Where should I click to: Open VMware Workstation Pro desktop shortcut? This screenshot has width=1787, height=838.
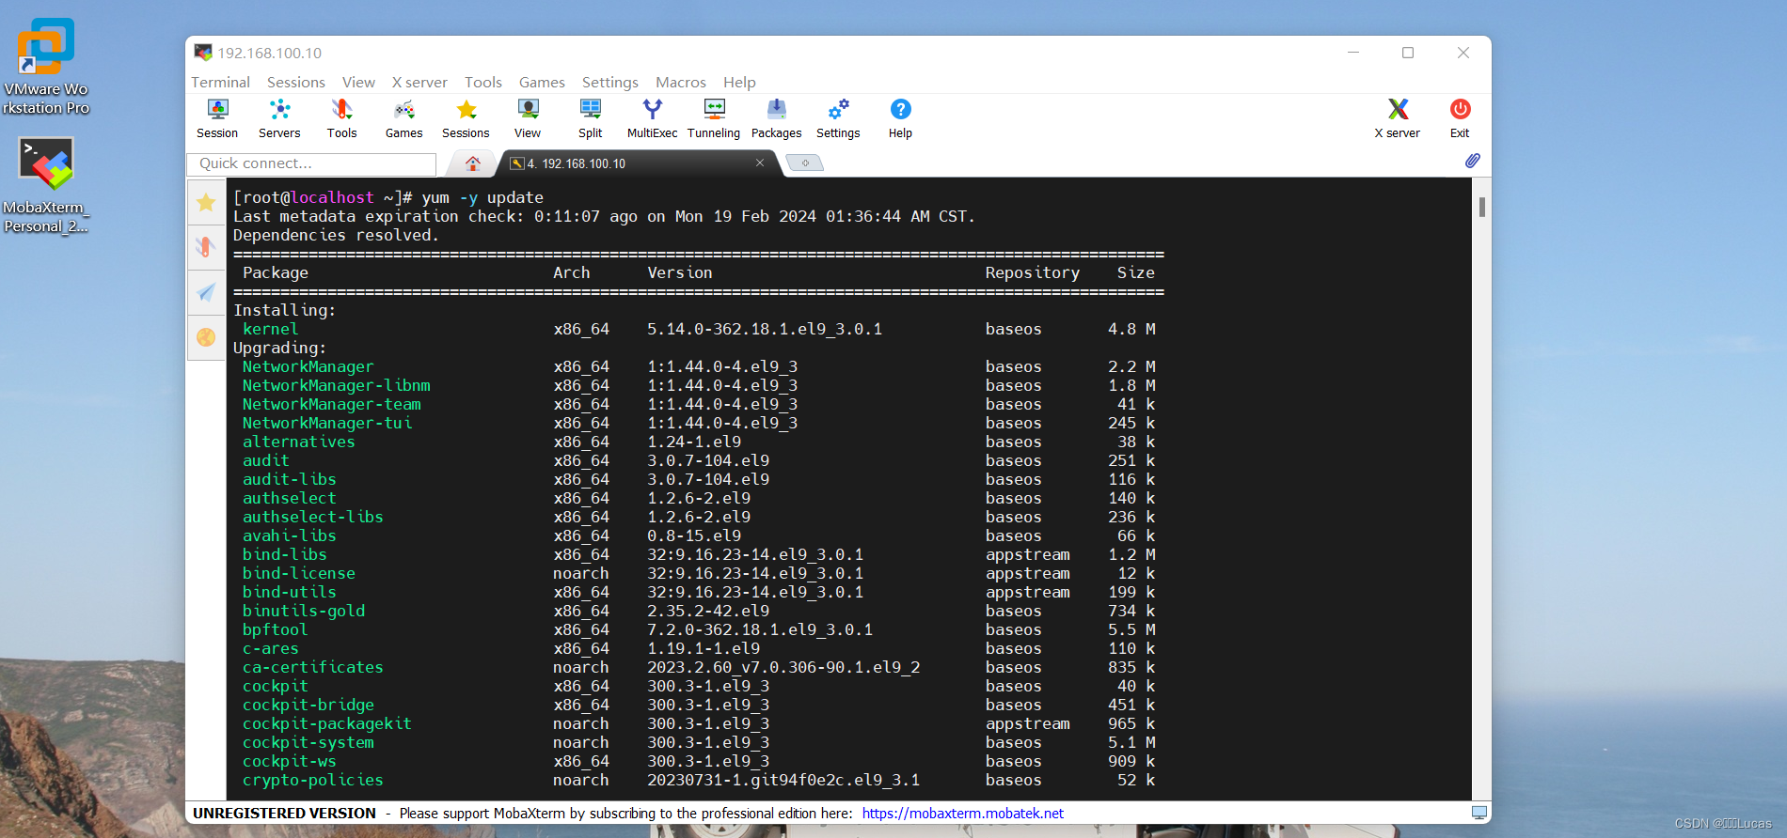tap(46, 66)
